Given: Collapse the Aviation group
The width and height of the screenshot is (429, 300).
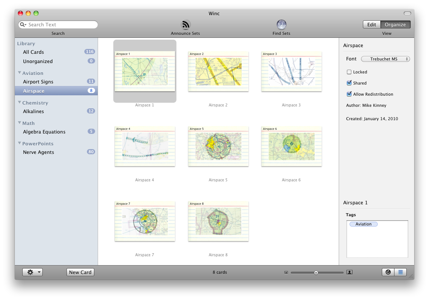Looking at the screenshot, I should 19,73.
